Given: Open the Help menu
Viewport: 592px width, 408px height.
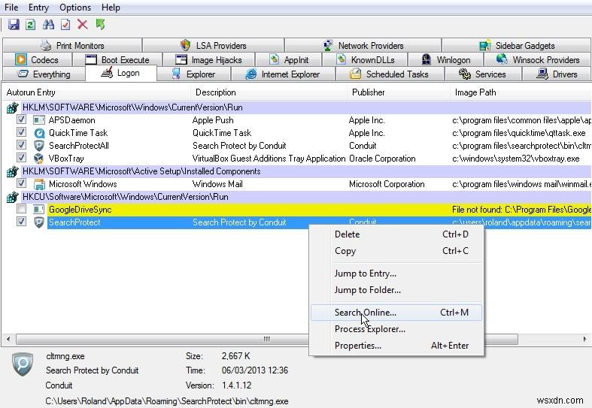Looking at the screenshot, I should 111,8.
